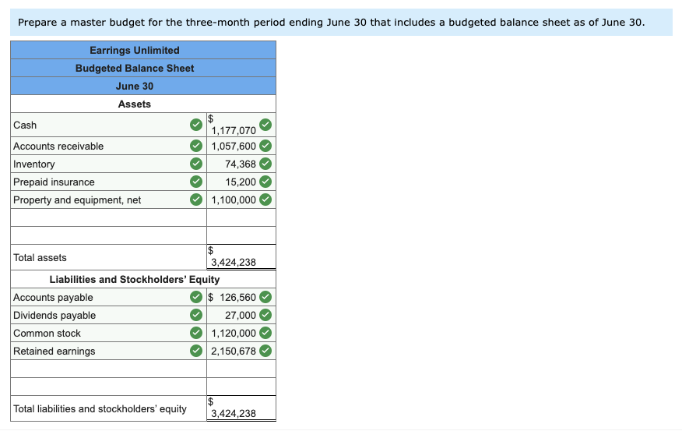Viewport: 682px width, 431px height.
Task: Click the checkmark beside Accounts payable label
Action: 196,297
